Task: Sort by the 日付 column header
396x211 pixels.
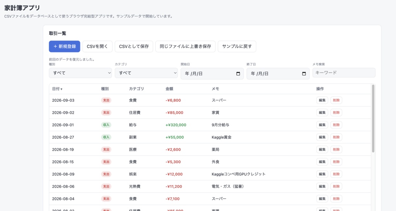Action: point(57,89)
